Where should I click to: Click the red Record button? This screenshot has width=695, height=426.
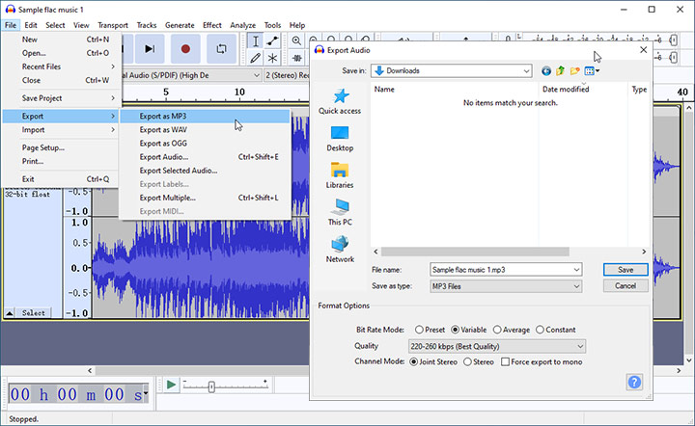coord(185,48)
